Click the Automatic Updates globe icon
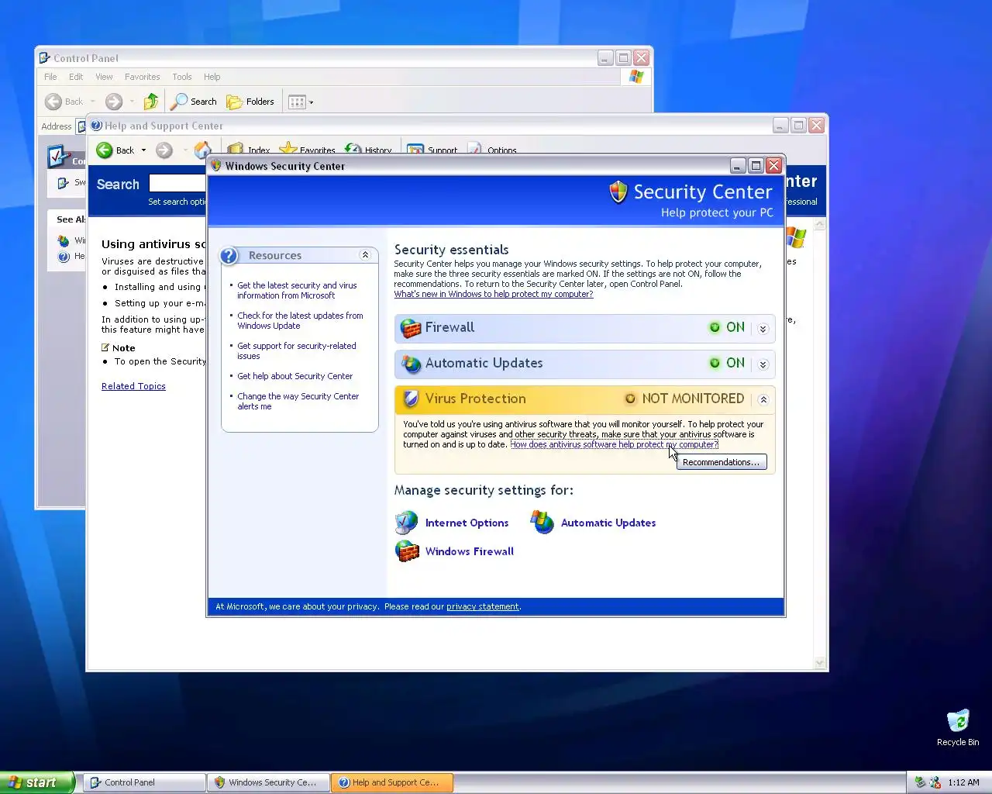This screenshot has height=794, width=992. 411,364
